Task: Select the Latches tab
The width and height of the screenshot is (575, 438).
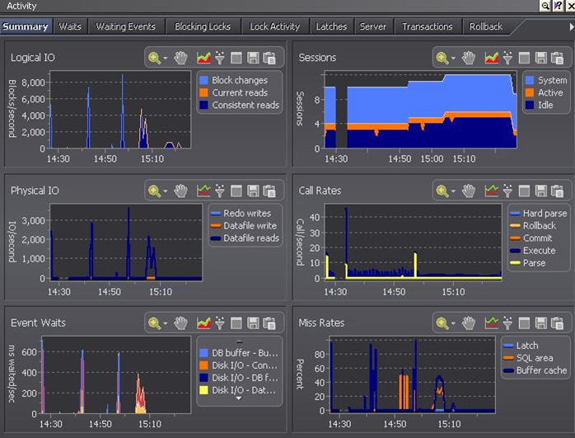Action: click(332, 26)
